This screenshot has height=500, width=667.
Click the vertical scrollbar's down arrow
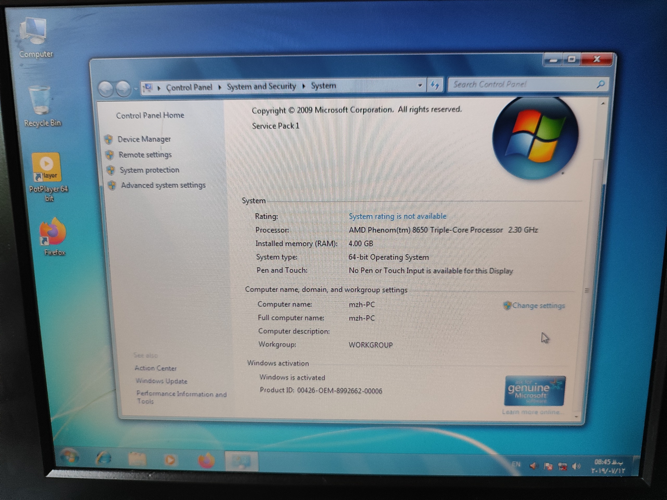tap(576, 417)
